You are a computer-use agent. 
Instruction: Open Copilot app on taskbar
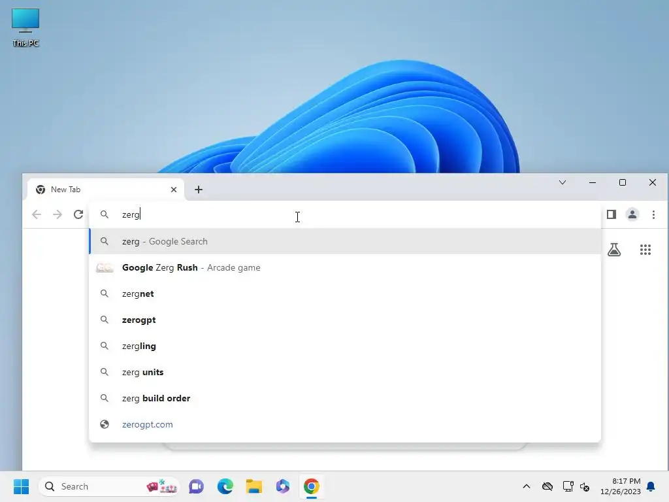282,486
